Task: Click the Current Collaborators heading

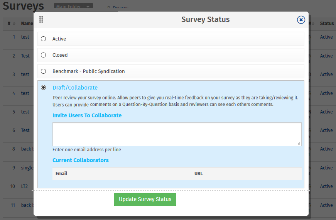Action: tap(81, 160)
